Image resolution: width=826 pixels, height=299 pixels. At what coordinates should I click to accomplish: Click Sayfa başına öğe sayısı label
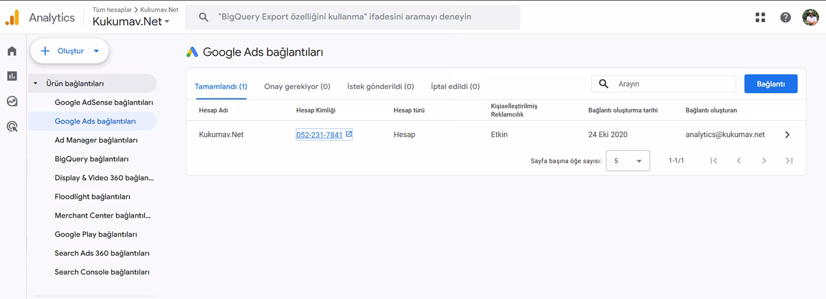(x=566, y=161)
